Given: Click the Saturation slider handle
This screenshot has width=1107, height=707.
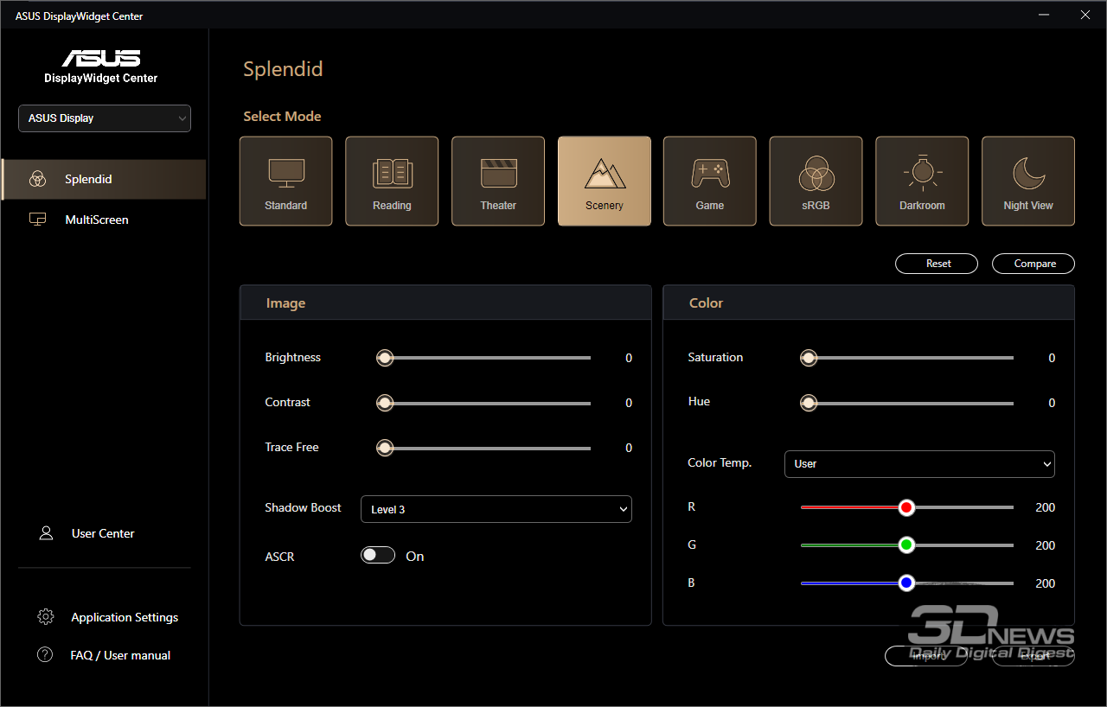Looking at the screenshot, I should [x=809, y=358].
